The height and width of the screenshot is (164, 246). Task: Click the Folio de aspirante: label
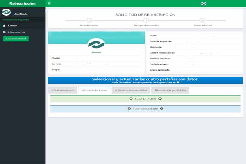[x=161, y=41]
